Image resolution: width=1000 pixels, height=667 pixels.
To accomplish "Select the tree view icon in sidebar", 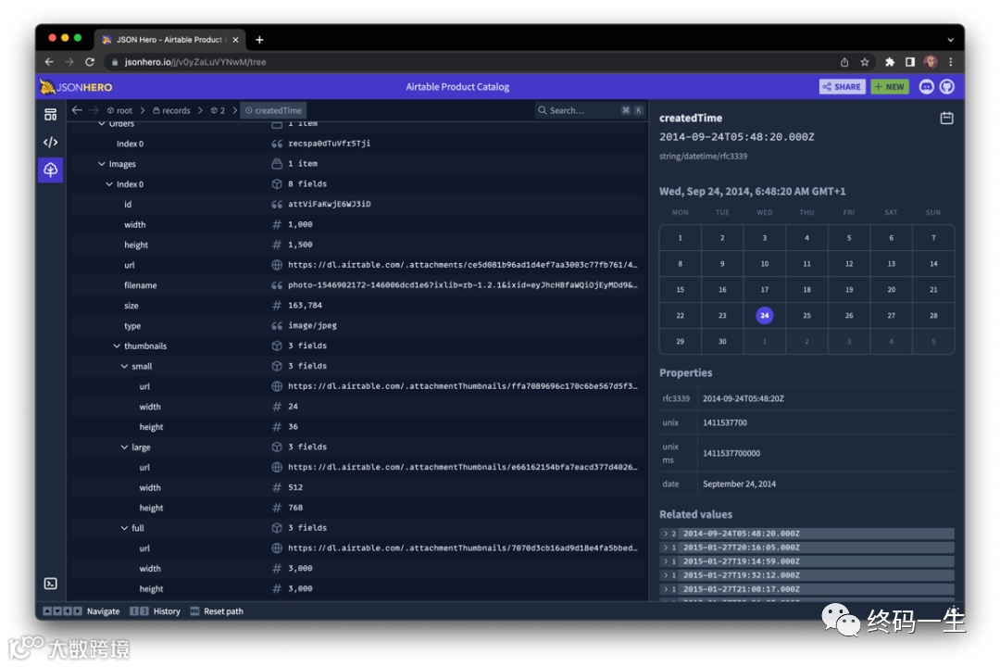I will point(50,170).
